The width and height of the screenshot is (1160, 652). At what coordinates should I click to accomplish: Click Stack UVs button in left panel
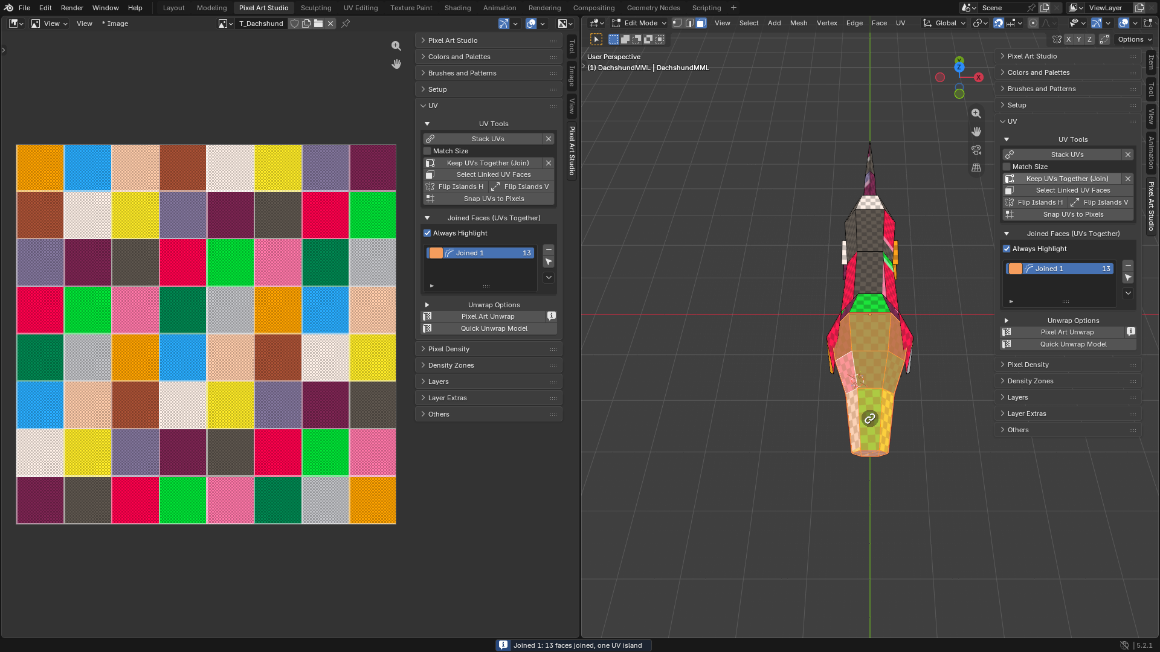click(483, 139)
